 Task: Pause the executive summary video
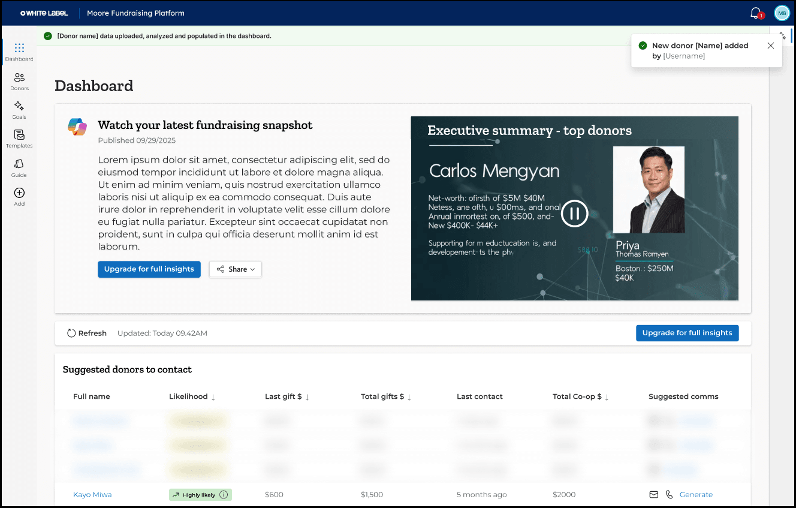tap(574, 214)
